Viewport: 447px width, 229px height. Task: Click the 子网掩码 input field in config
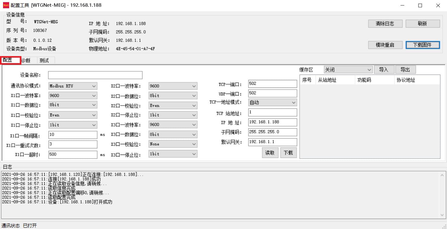(x=273, y=132)
